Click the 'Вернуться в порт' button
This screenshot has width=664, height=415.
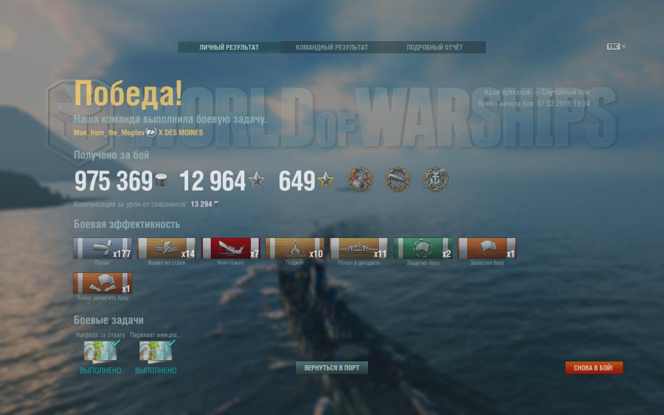click(332, 368)
